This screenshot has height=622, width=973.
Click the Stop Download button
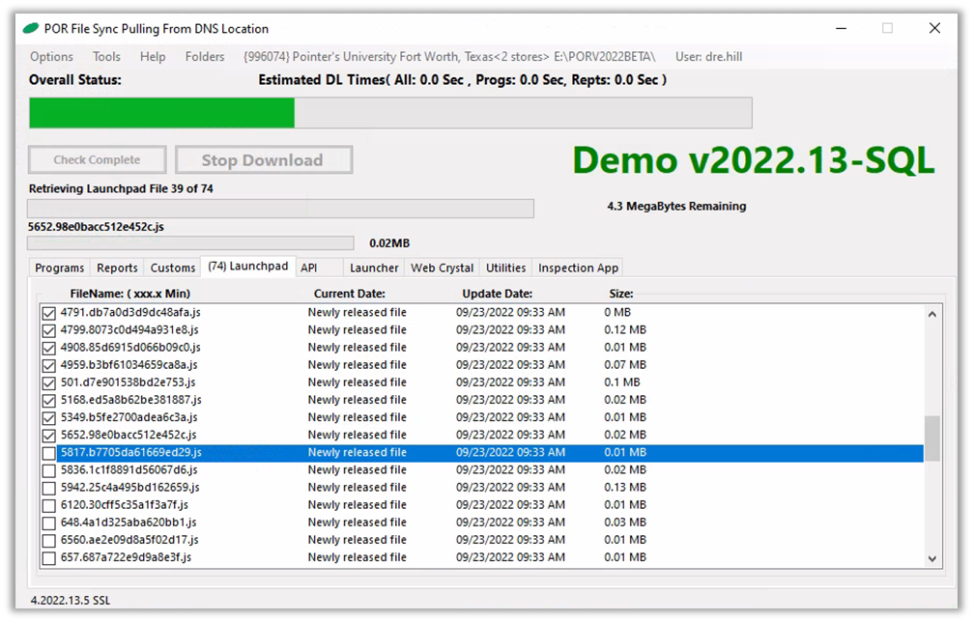point(262,160)
